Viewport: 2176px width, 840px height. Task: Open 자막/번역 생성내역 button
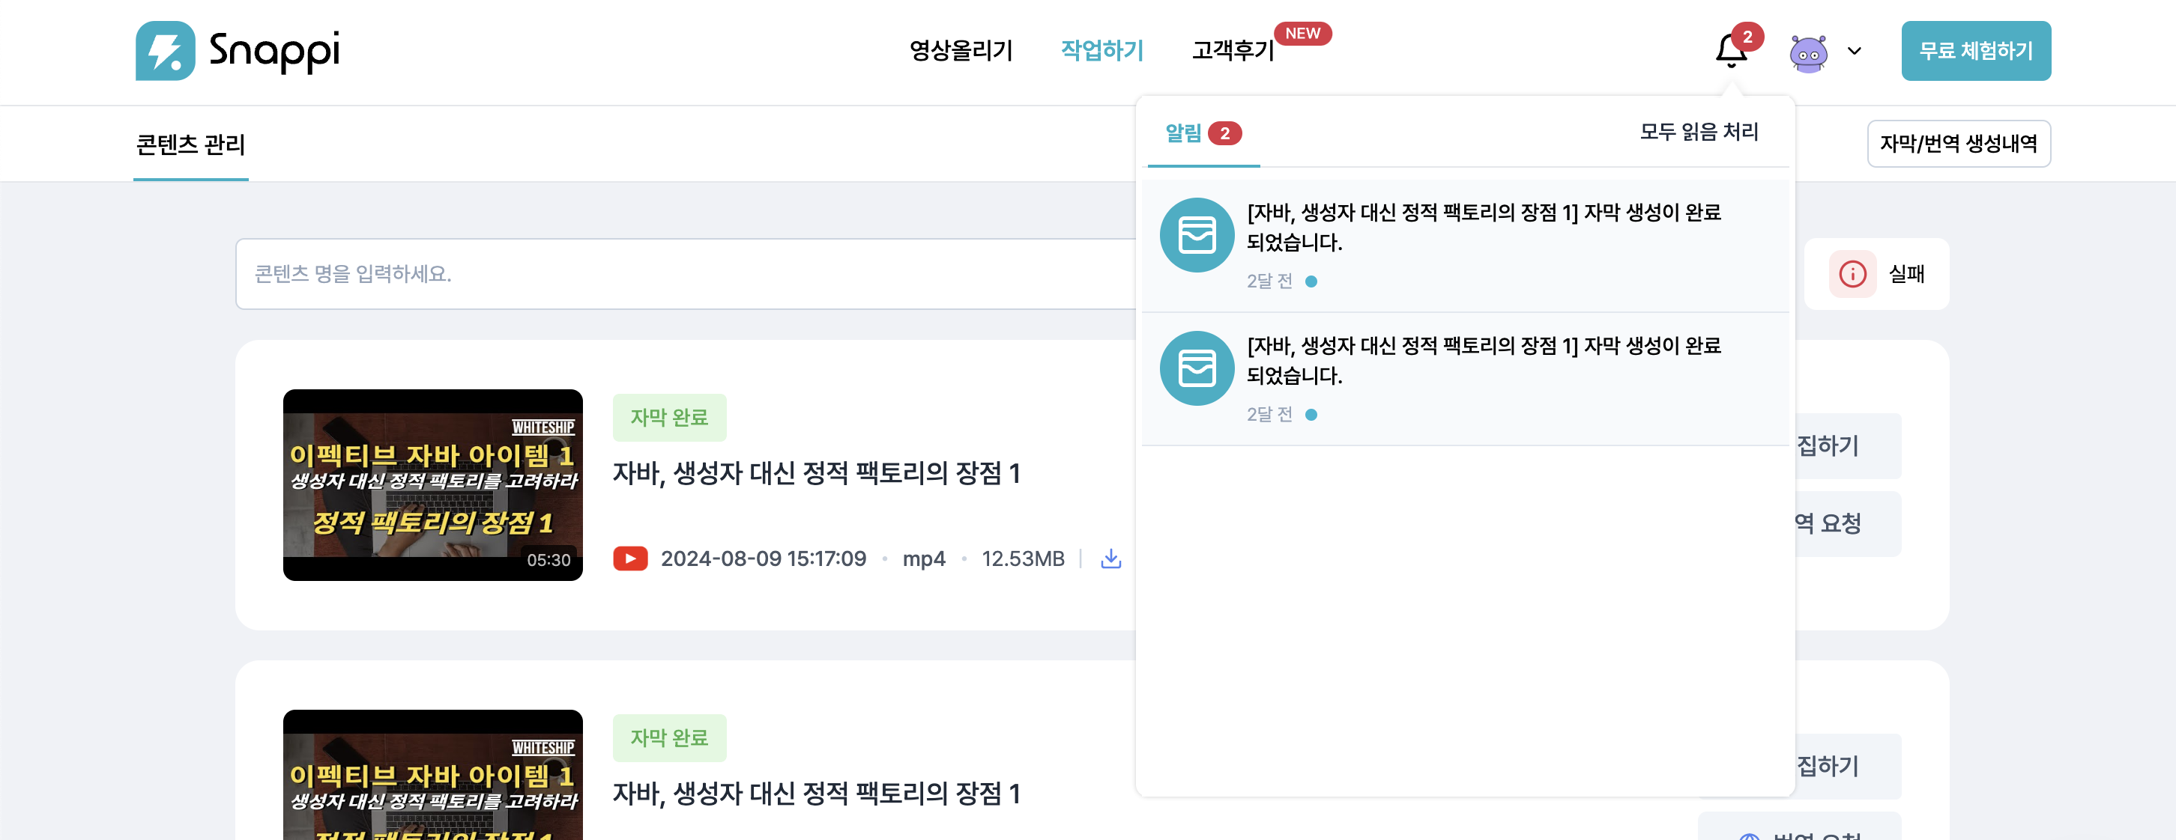point(1958,144)
